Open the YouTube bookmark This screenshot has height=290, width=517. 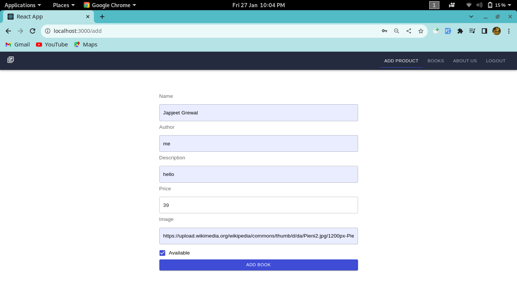(52, 45)
